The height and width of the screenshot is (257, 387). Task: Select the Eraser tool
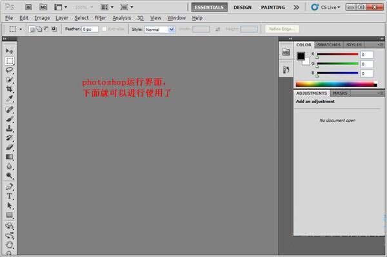point(10,147)
